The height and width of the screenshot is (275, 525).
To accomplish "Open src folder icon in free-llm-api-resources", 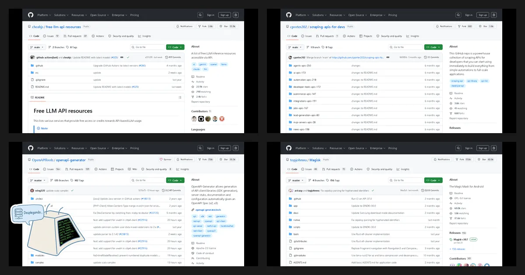I will click(x=32, y=72).
